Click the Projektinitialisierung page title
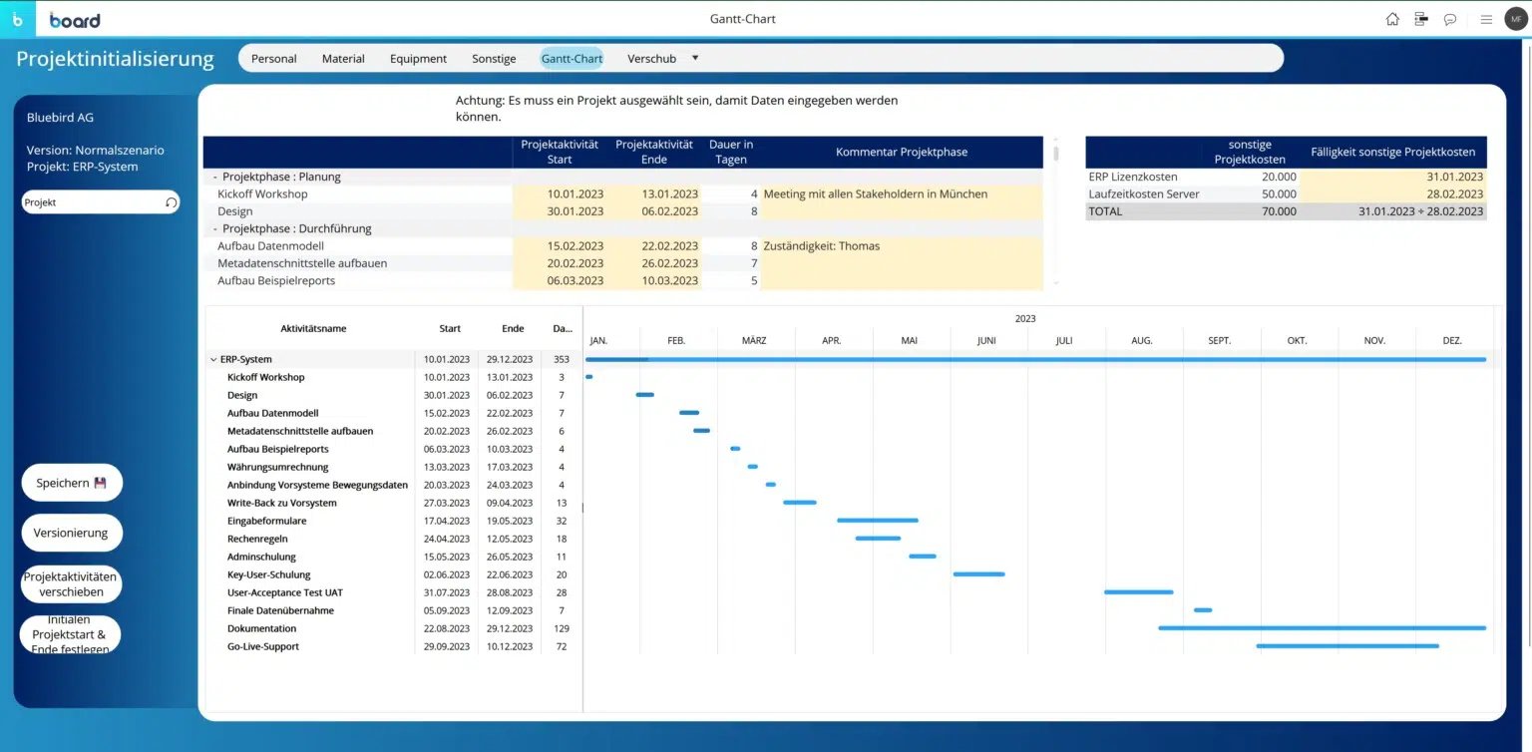This screenshot has height=752, width=1532. (x=115, y=59)
